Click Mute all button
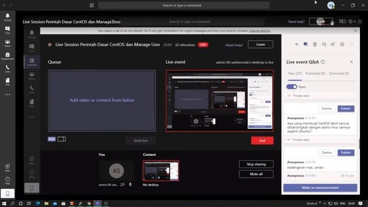368x207 pixels. [x=256, y=174]
